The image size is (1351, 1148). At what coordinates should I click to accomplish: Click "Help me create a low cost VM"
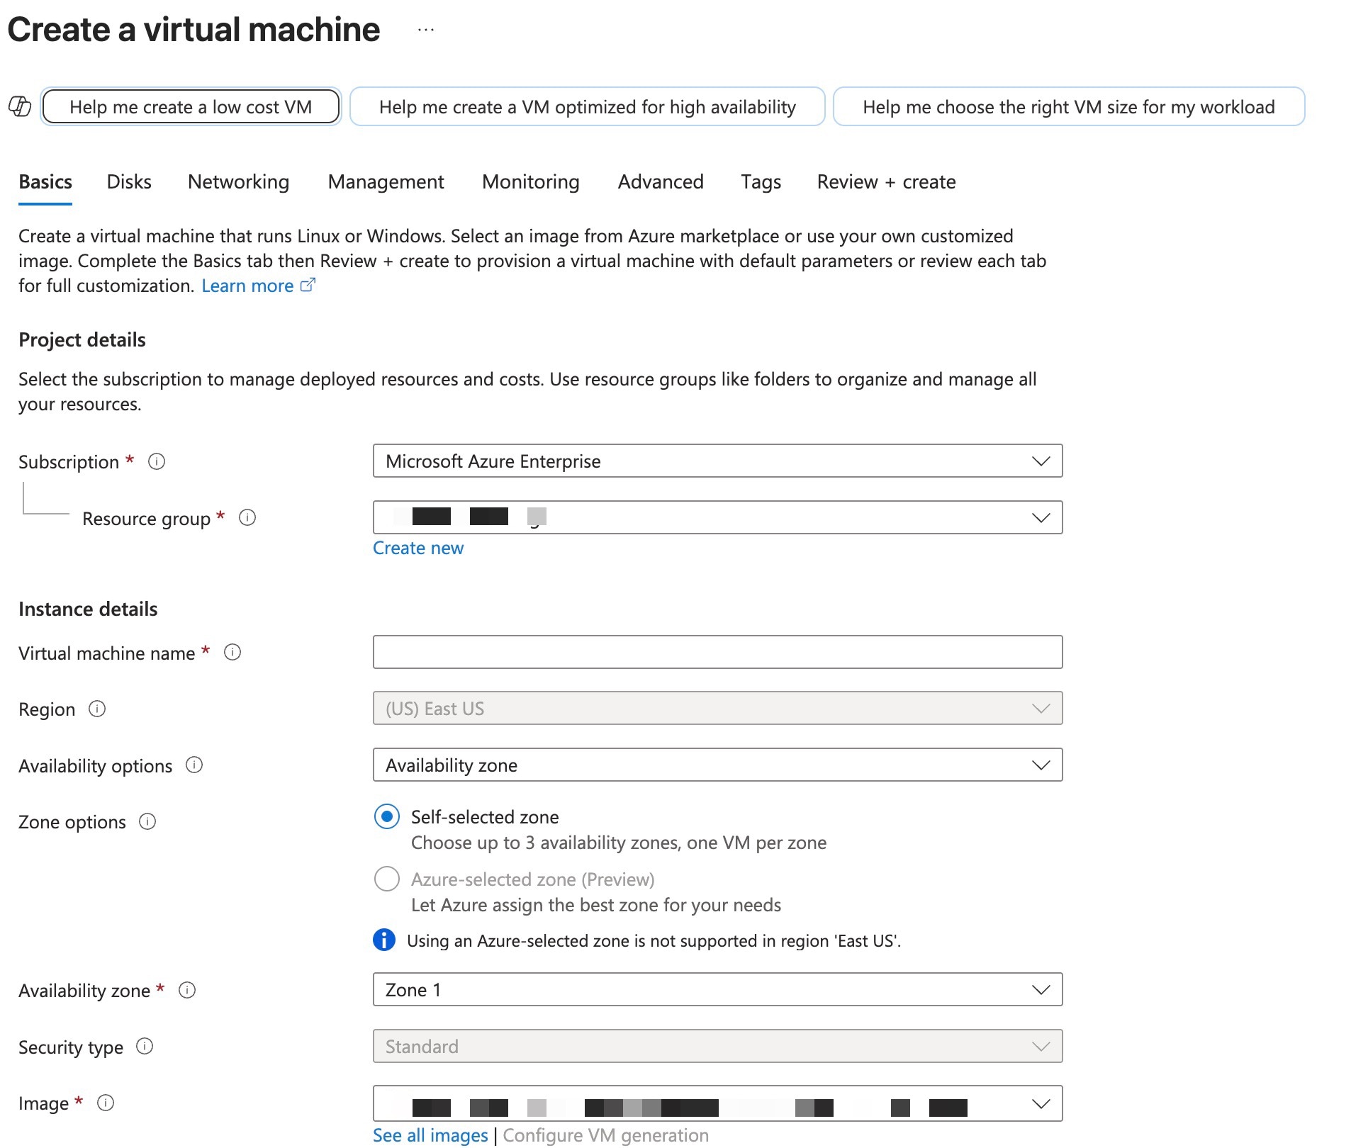191,106
